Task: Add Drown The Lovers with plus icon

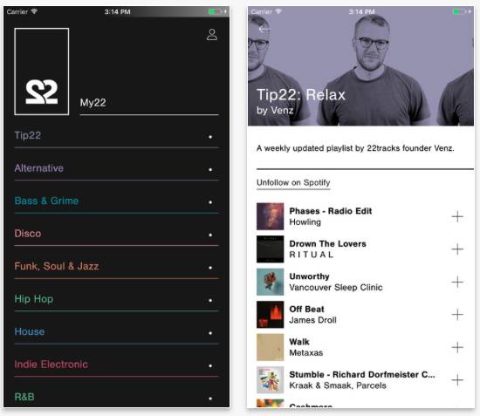Action: click(x=457, y=249)
